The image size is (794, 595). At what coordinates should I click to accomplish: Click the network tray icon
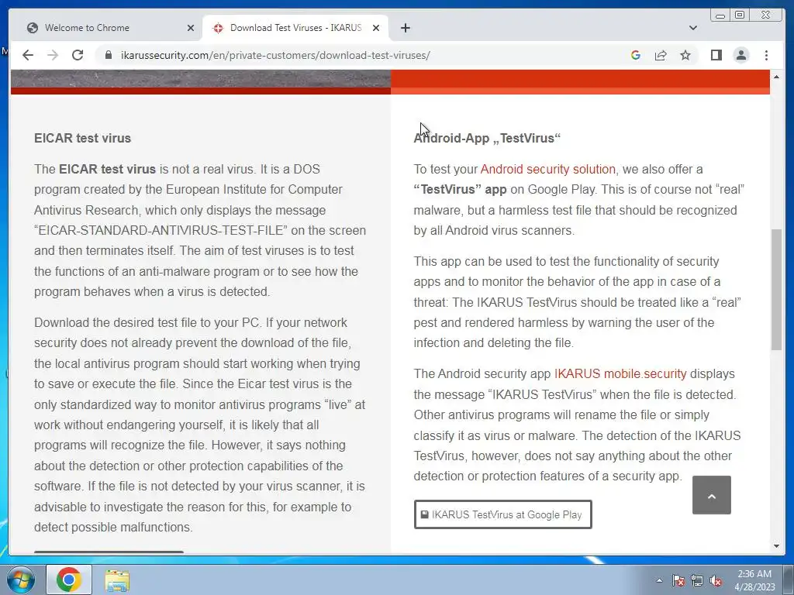tap(697, 580)
